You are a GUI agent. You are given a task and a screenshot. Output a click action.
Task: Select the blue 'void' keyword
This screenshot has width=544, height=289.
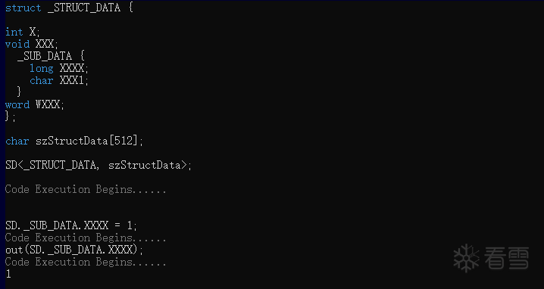click(x=17, y=44)
